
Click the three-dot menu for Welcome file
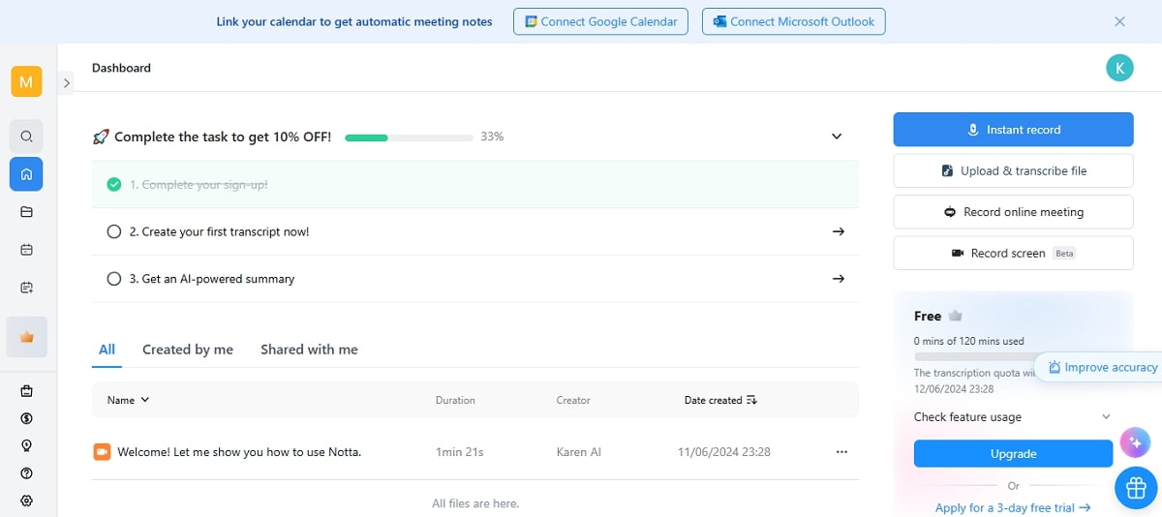pos(841,452)
